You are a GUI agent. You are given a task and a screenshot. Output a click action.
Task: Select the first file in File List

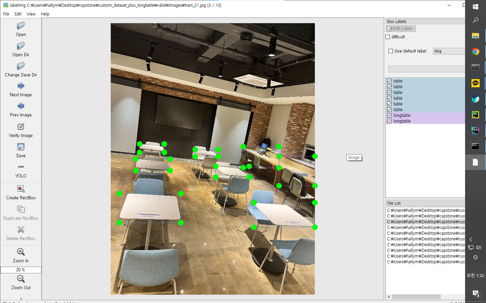pos(426,210)
